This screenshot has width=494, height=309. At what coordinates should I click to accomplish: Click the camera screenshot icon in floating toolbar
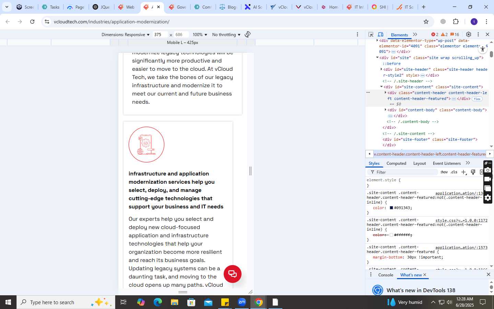pyautogui.click(x=488, y=170)
